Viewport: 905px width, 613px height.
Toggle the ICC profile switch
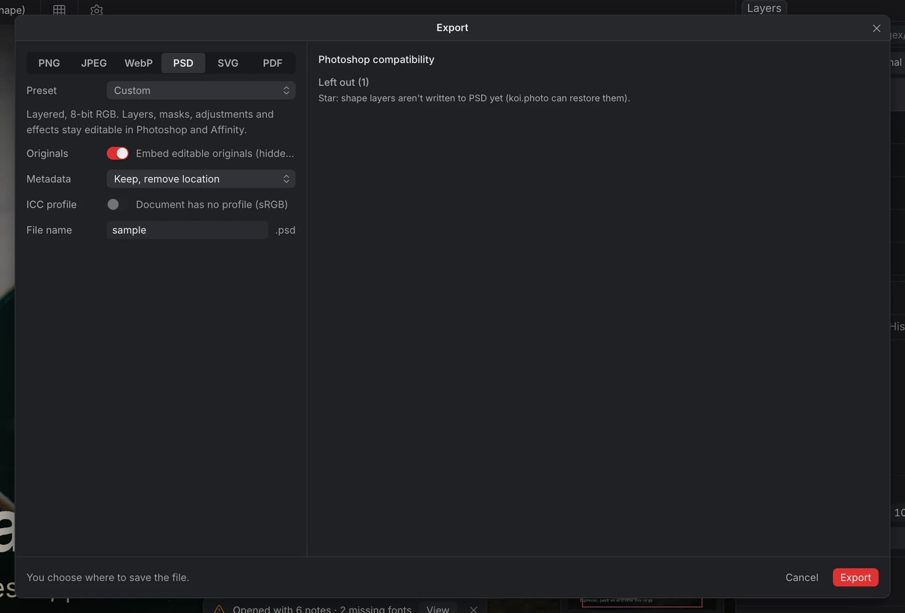[117, 204]
